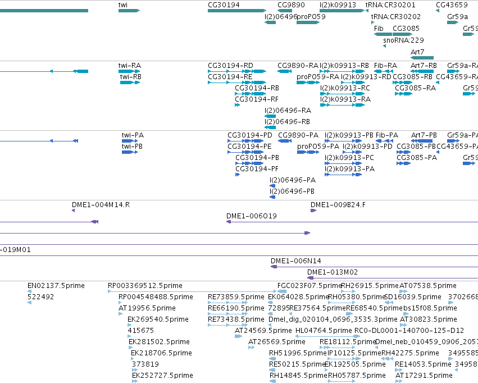
Task: Click protein CG30194-PD
Action: coord(249,135)
